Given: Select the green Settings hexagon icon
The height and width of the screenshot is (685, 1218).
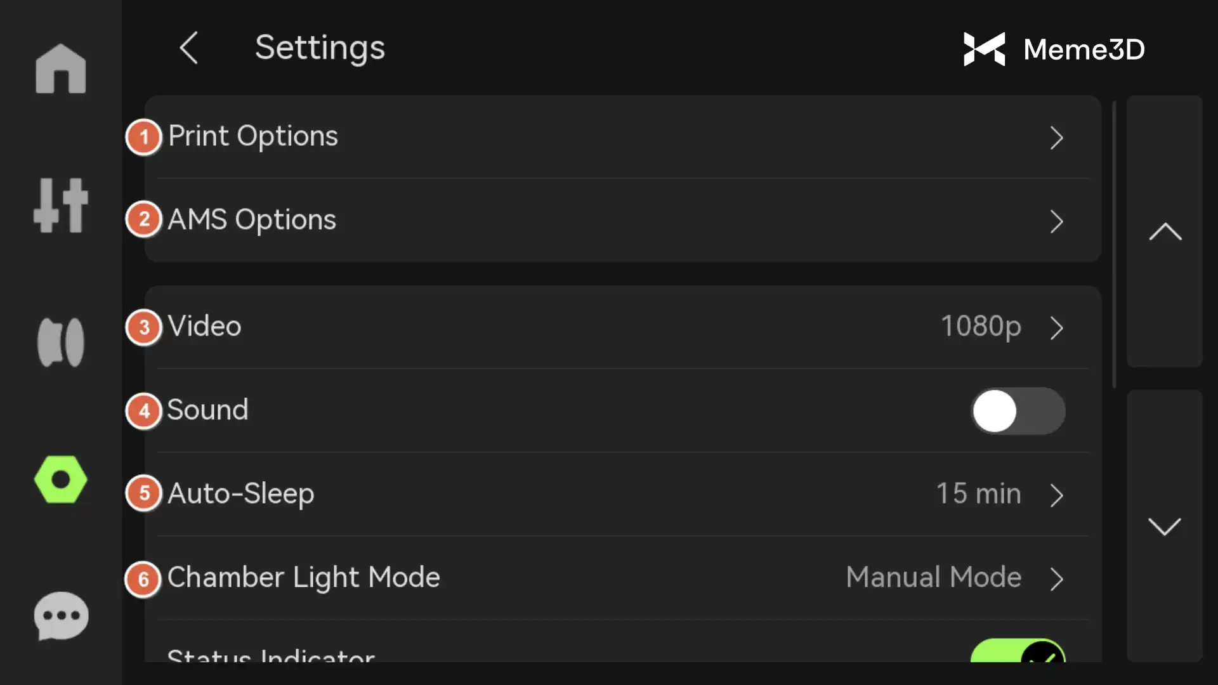Looking at the screenshot, I should tap(61, 480).
